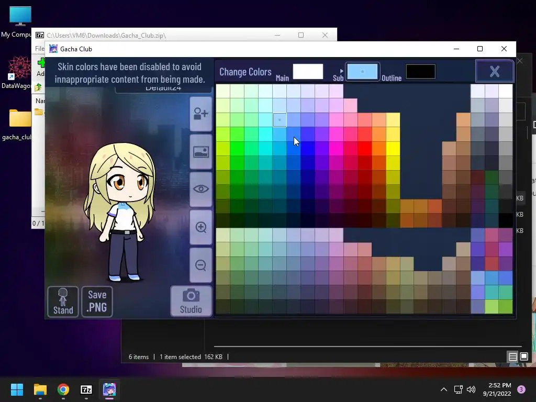This screenshot has width=536, height=402.
Task: Open File Explorer from taskbar
Action: 40,389
